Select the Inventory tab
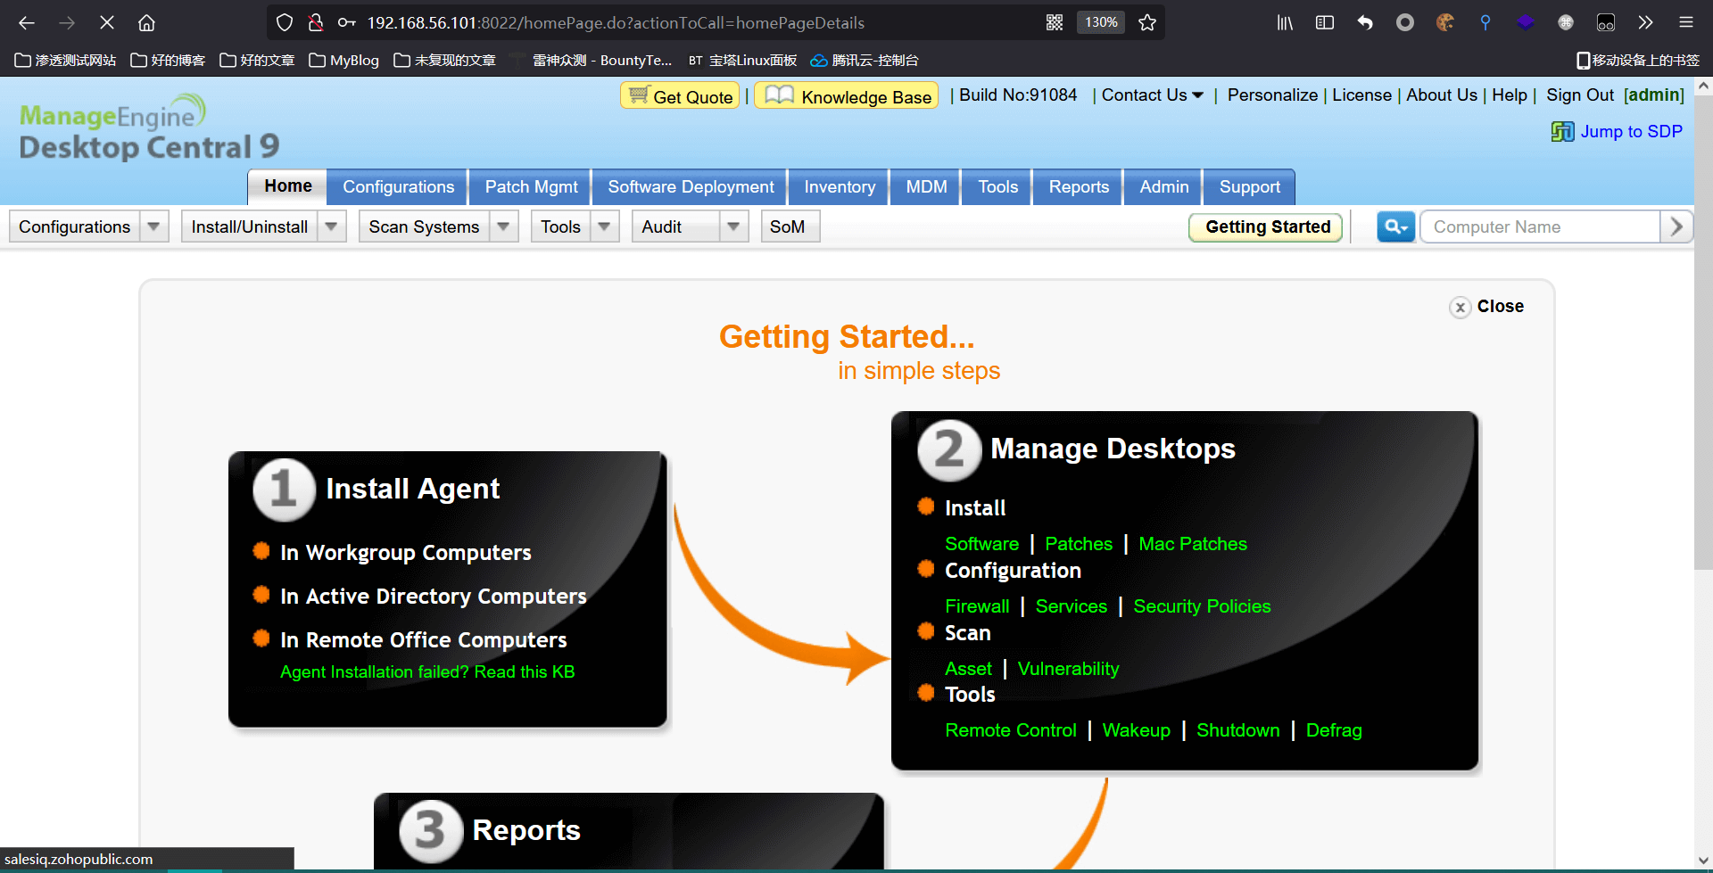Viewport: 1713px width, 873px height. (840, 187)
